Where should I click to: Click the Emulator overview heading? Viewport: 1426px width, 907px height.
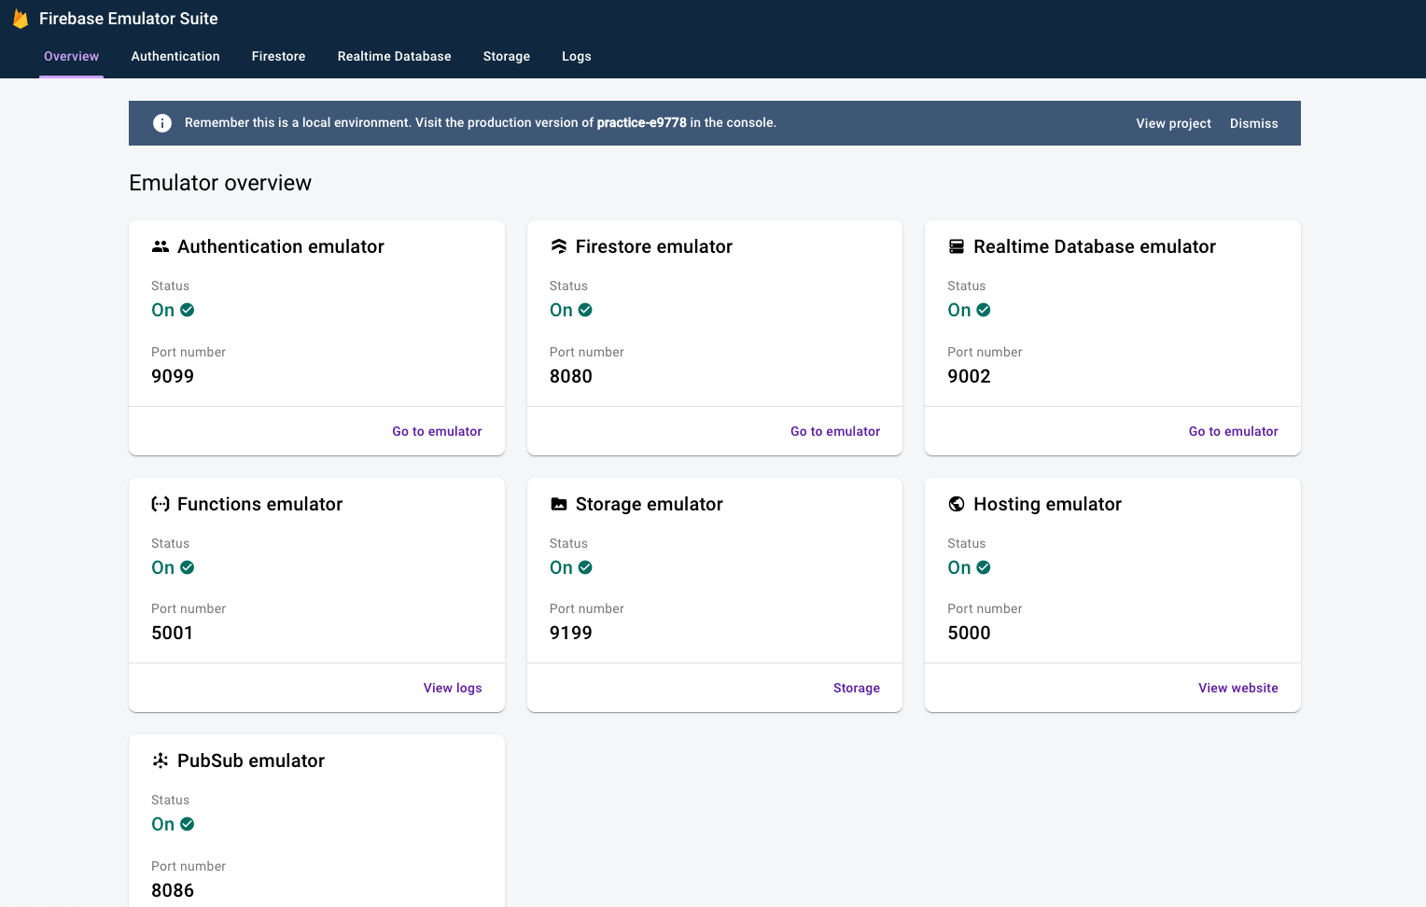220,183
